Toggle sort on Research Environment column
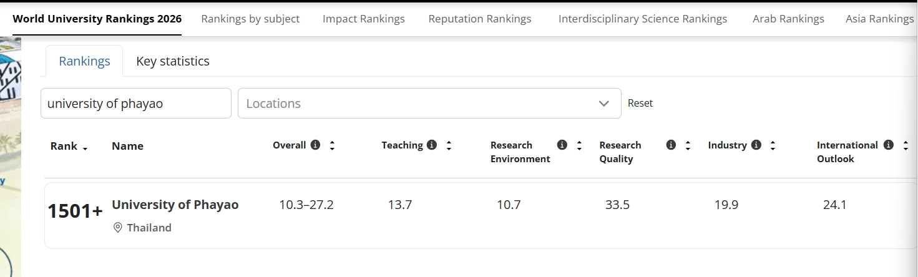918x277 pixels. pos(579,145)
